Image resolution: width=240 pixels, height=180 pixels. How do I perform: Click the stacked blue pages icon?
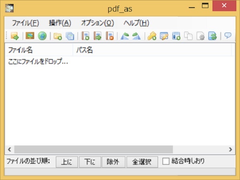tap(70, 36)
